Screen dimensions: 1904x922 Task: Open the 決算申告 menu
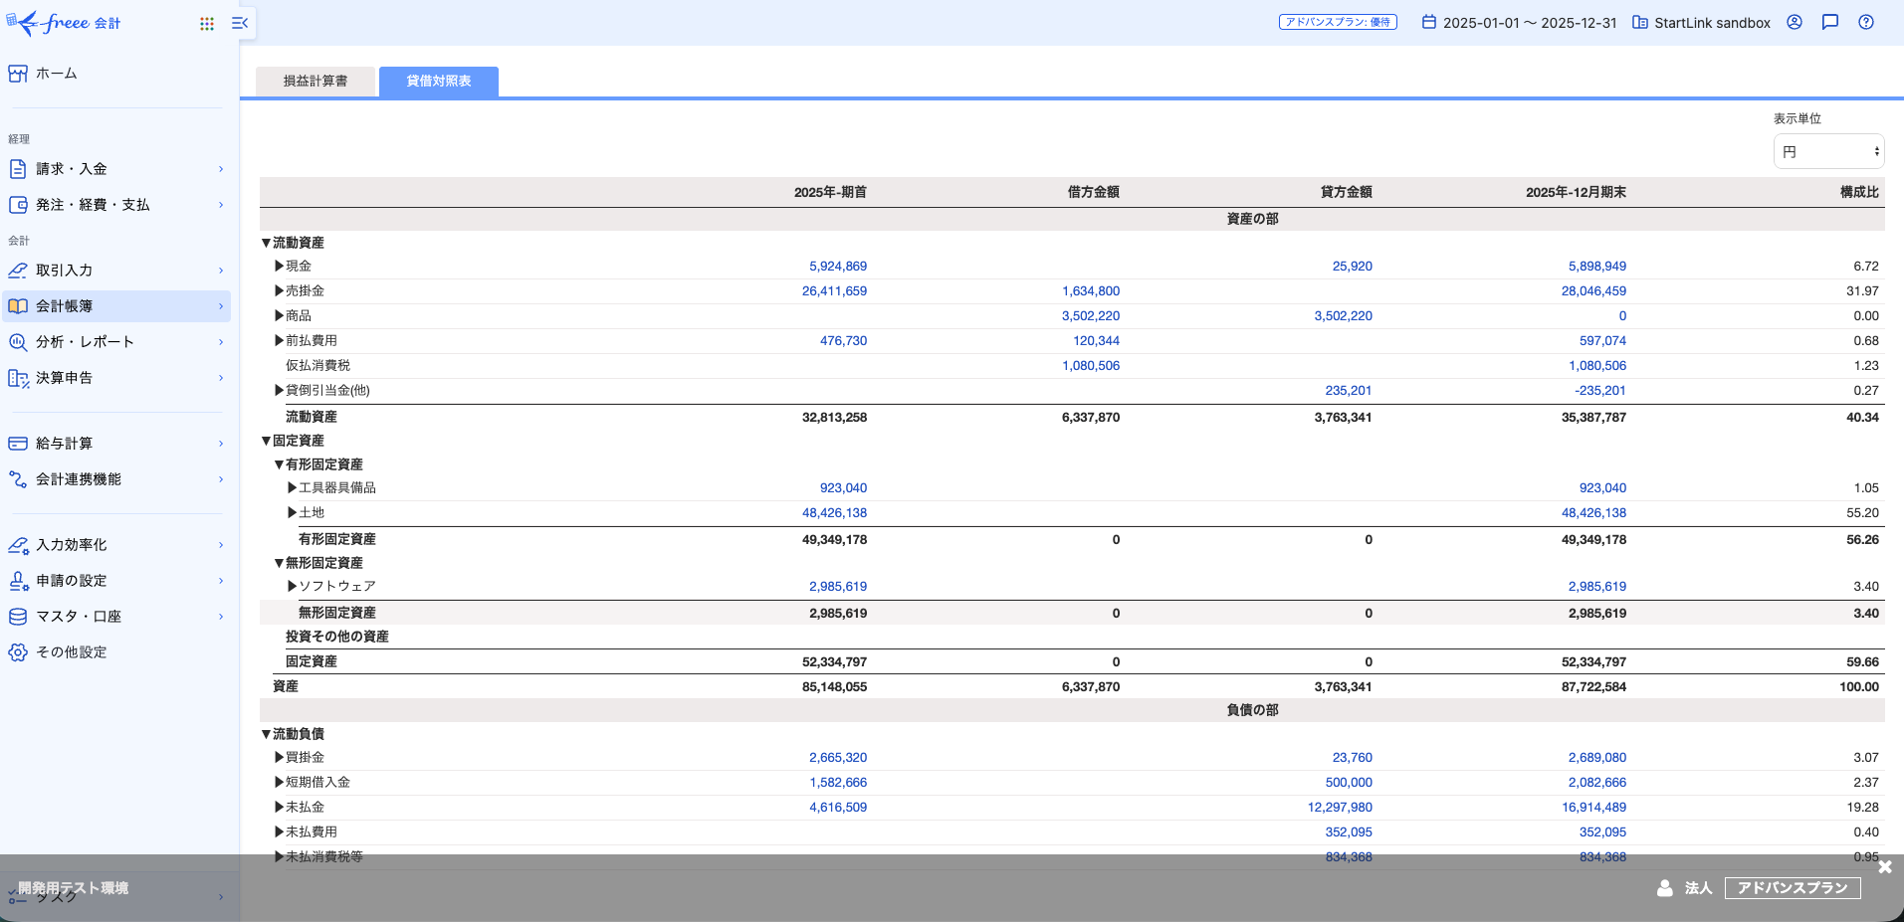117,378
